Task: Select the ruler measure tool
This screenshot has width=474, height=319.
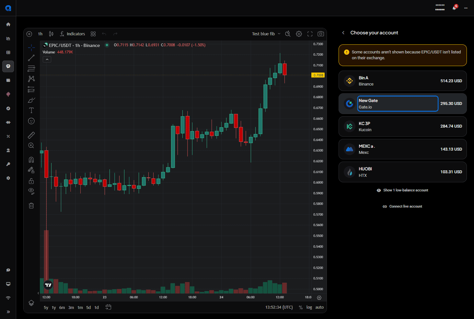Action: click(31, 135)
